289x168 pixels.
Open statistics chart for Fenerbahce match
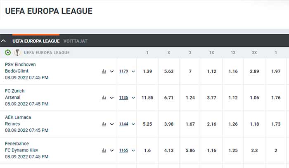pyautogui.click(x=104, y=150)
